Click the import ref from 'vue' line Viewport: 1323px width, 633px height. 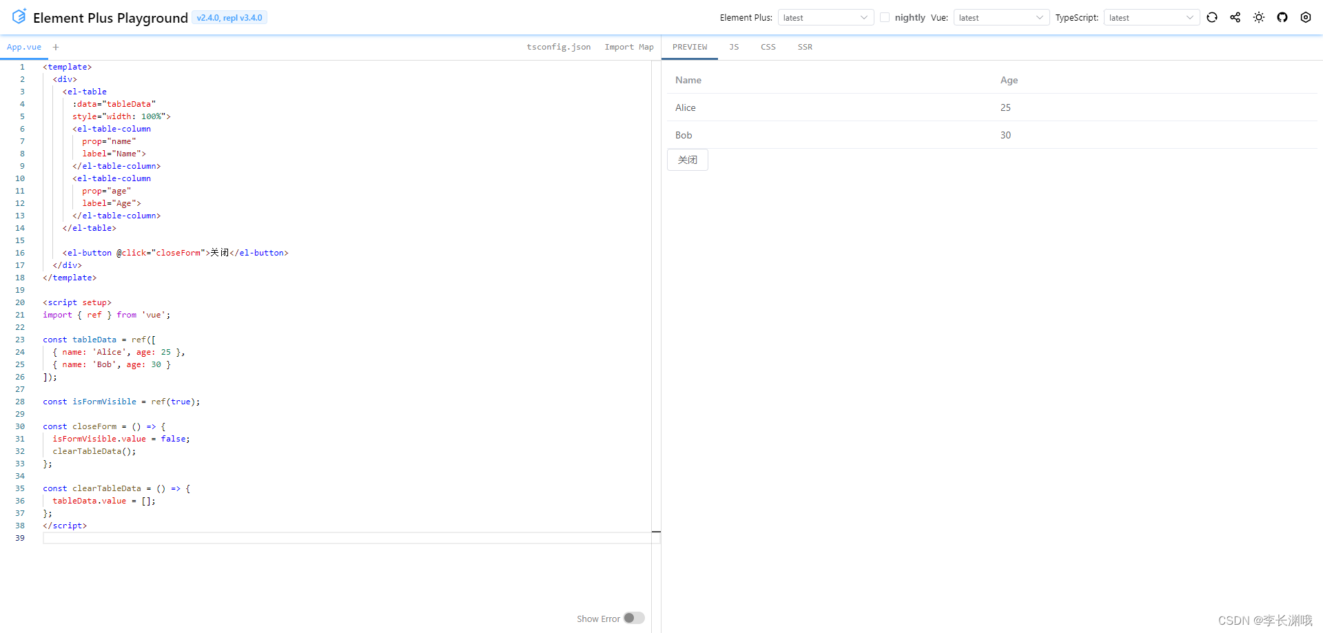point(107,315)
